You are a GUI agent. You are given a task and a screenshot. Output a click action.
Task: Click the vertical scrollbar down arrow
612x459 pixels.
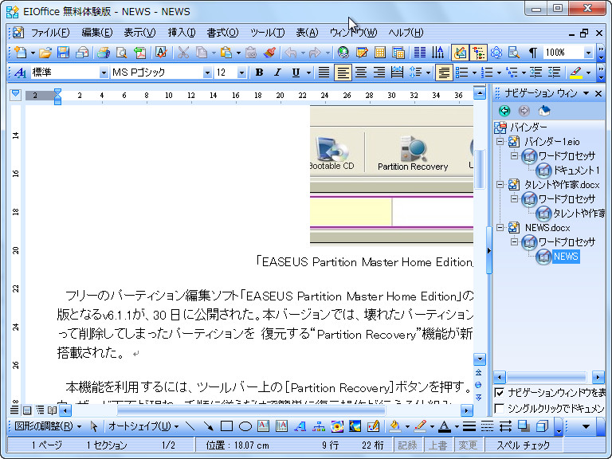click(x=479, y=359)
